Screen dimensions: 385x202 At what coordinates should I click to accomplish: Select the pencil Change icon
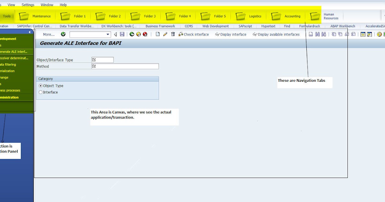[x=165, y=34]
